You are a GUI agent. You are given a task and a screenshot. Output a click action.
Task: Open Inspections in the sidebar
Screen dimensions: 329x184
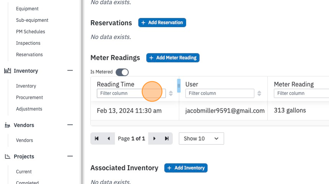point(28,43)
